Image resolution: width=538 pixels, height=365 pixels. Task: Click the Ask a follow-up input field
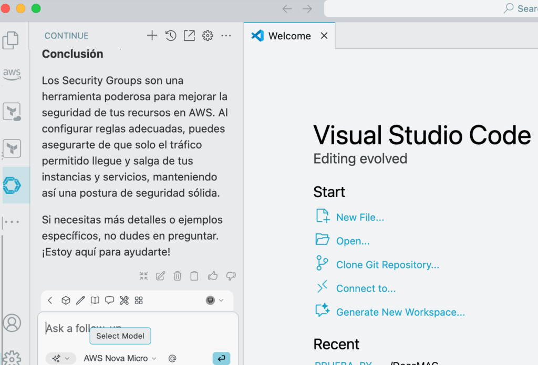point(138,328)
